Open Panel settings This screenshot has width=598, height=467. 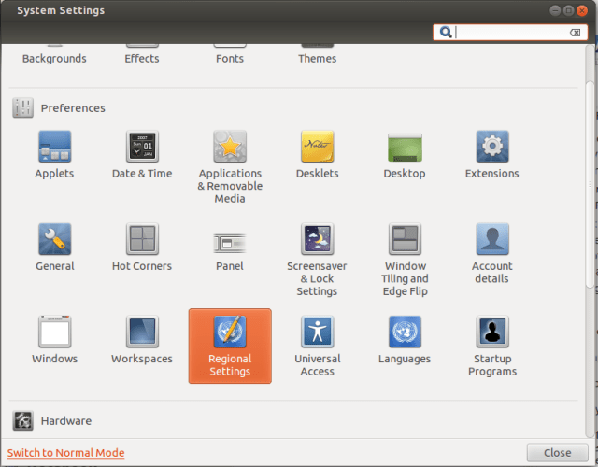click(x=230, y=240)
